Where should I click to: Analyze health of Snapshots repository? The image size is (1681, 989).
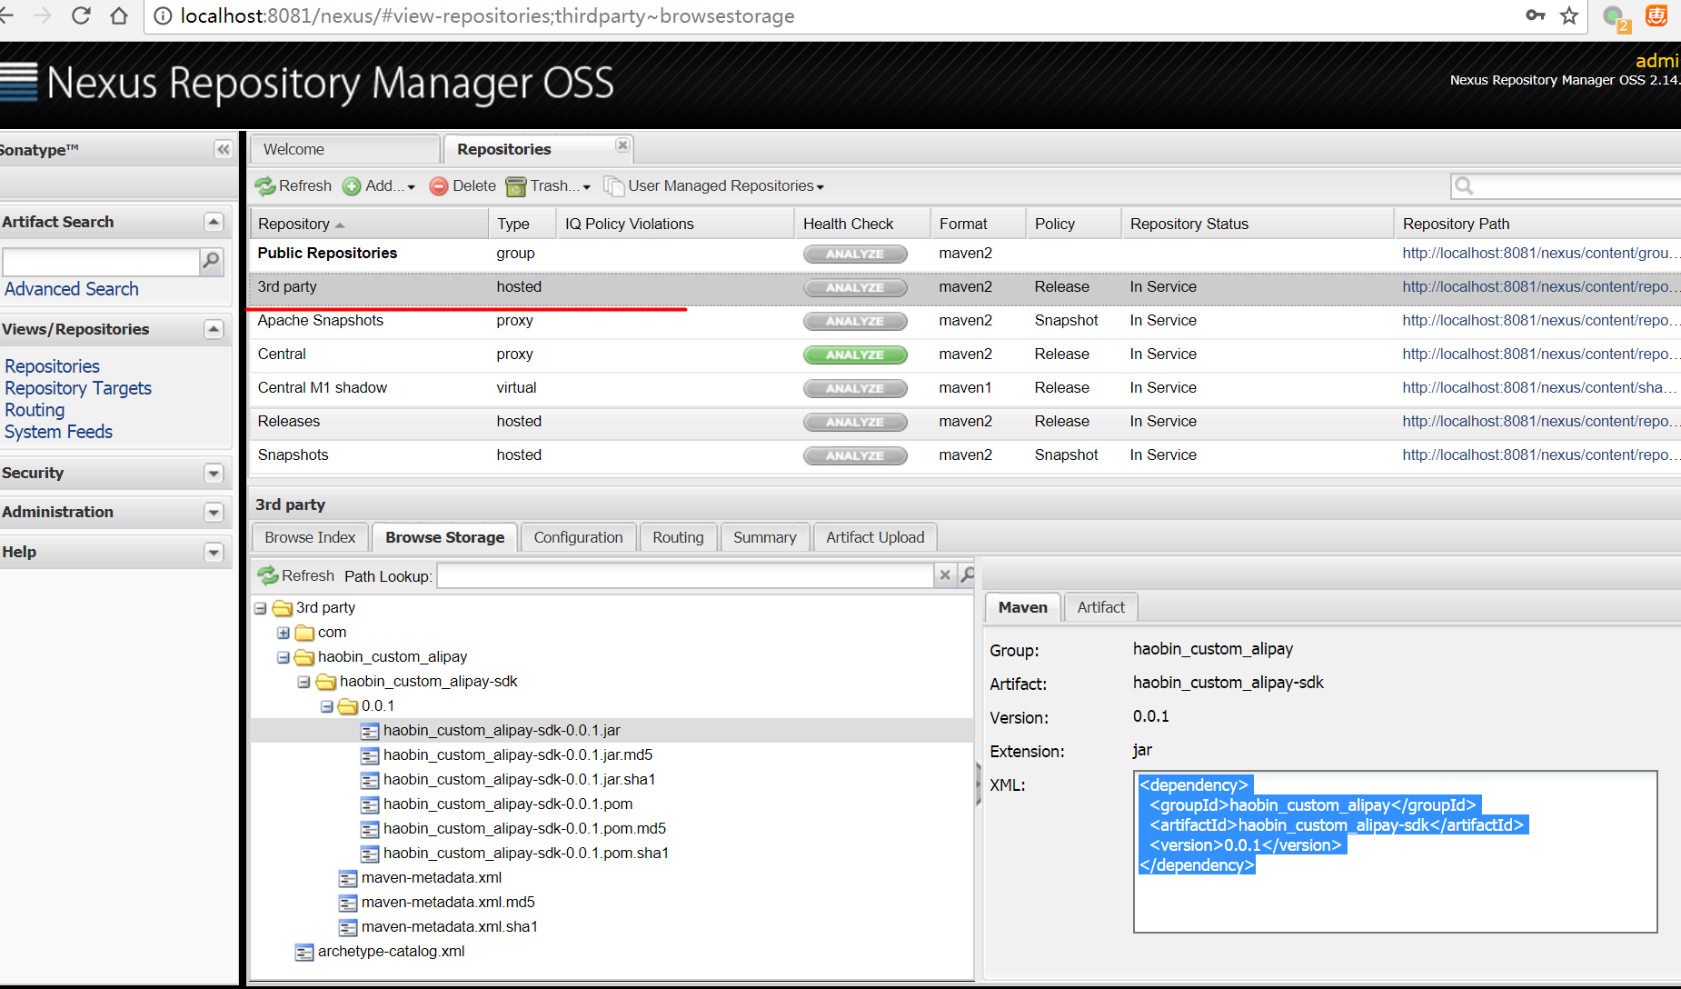click(855, 455)
